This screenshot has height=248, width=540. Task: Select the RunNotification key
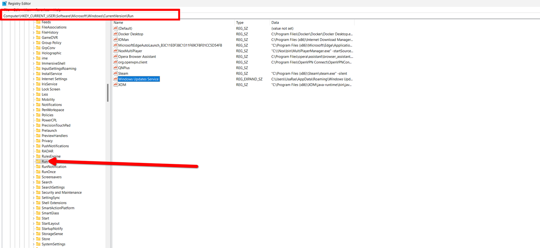tap(54, 167)
